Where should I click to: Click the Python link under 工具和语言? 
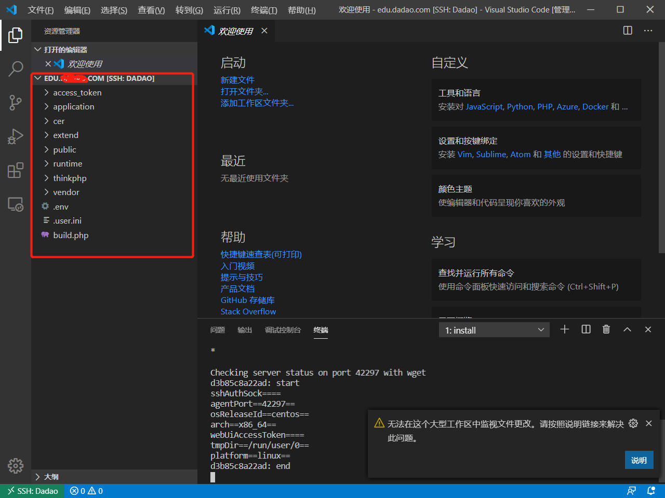point(520,106)
